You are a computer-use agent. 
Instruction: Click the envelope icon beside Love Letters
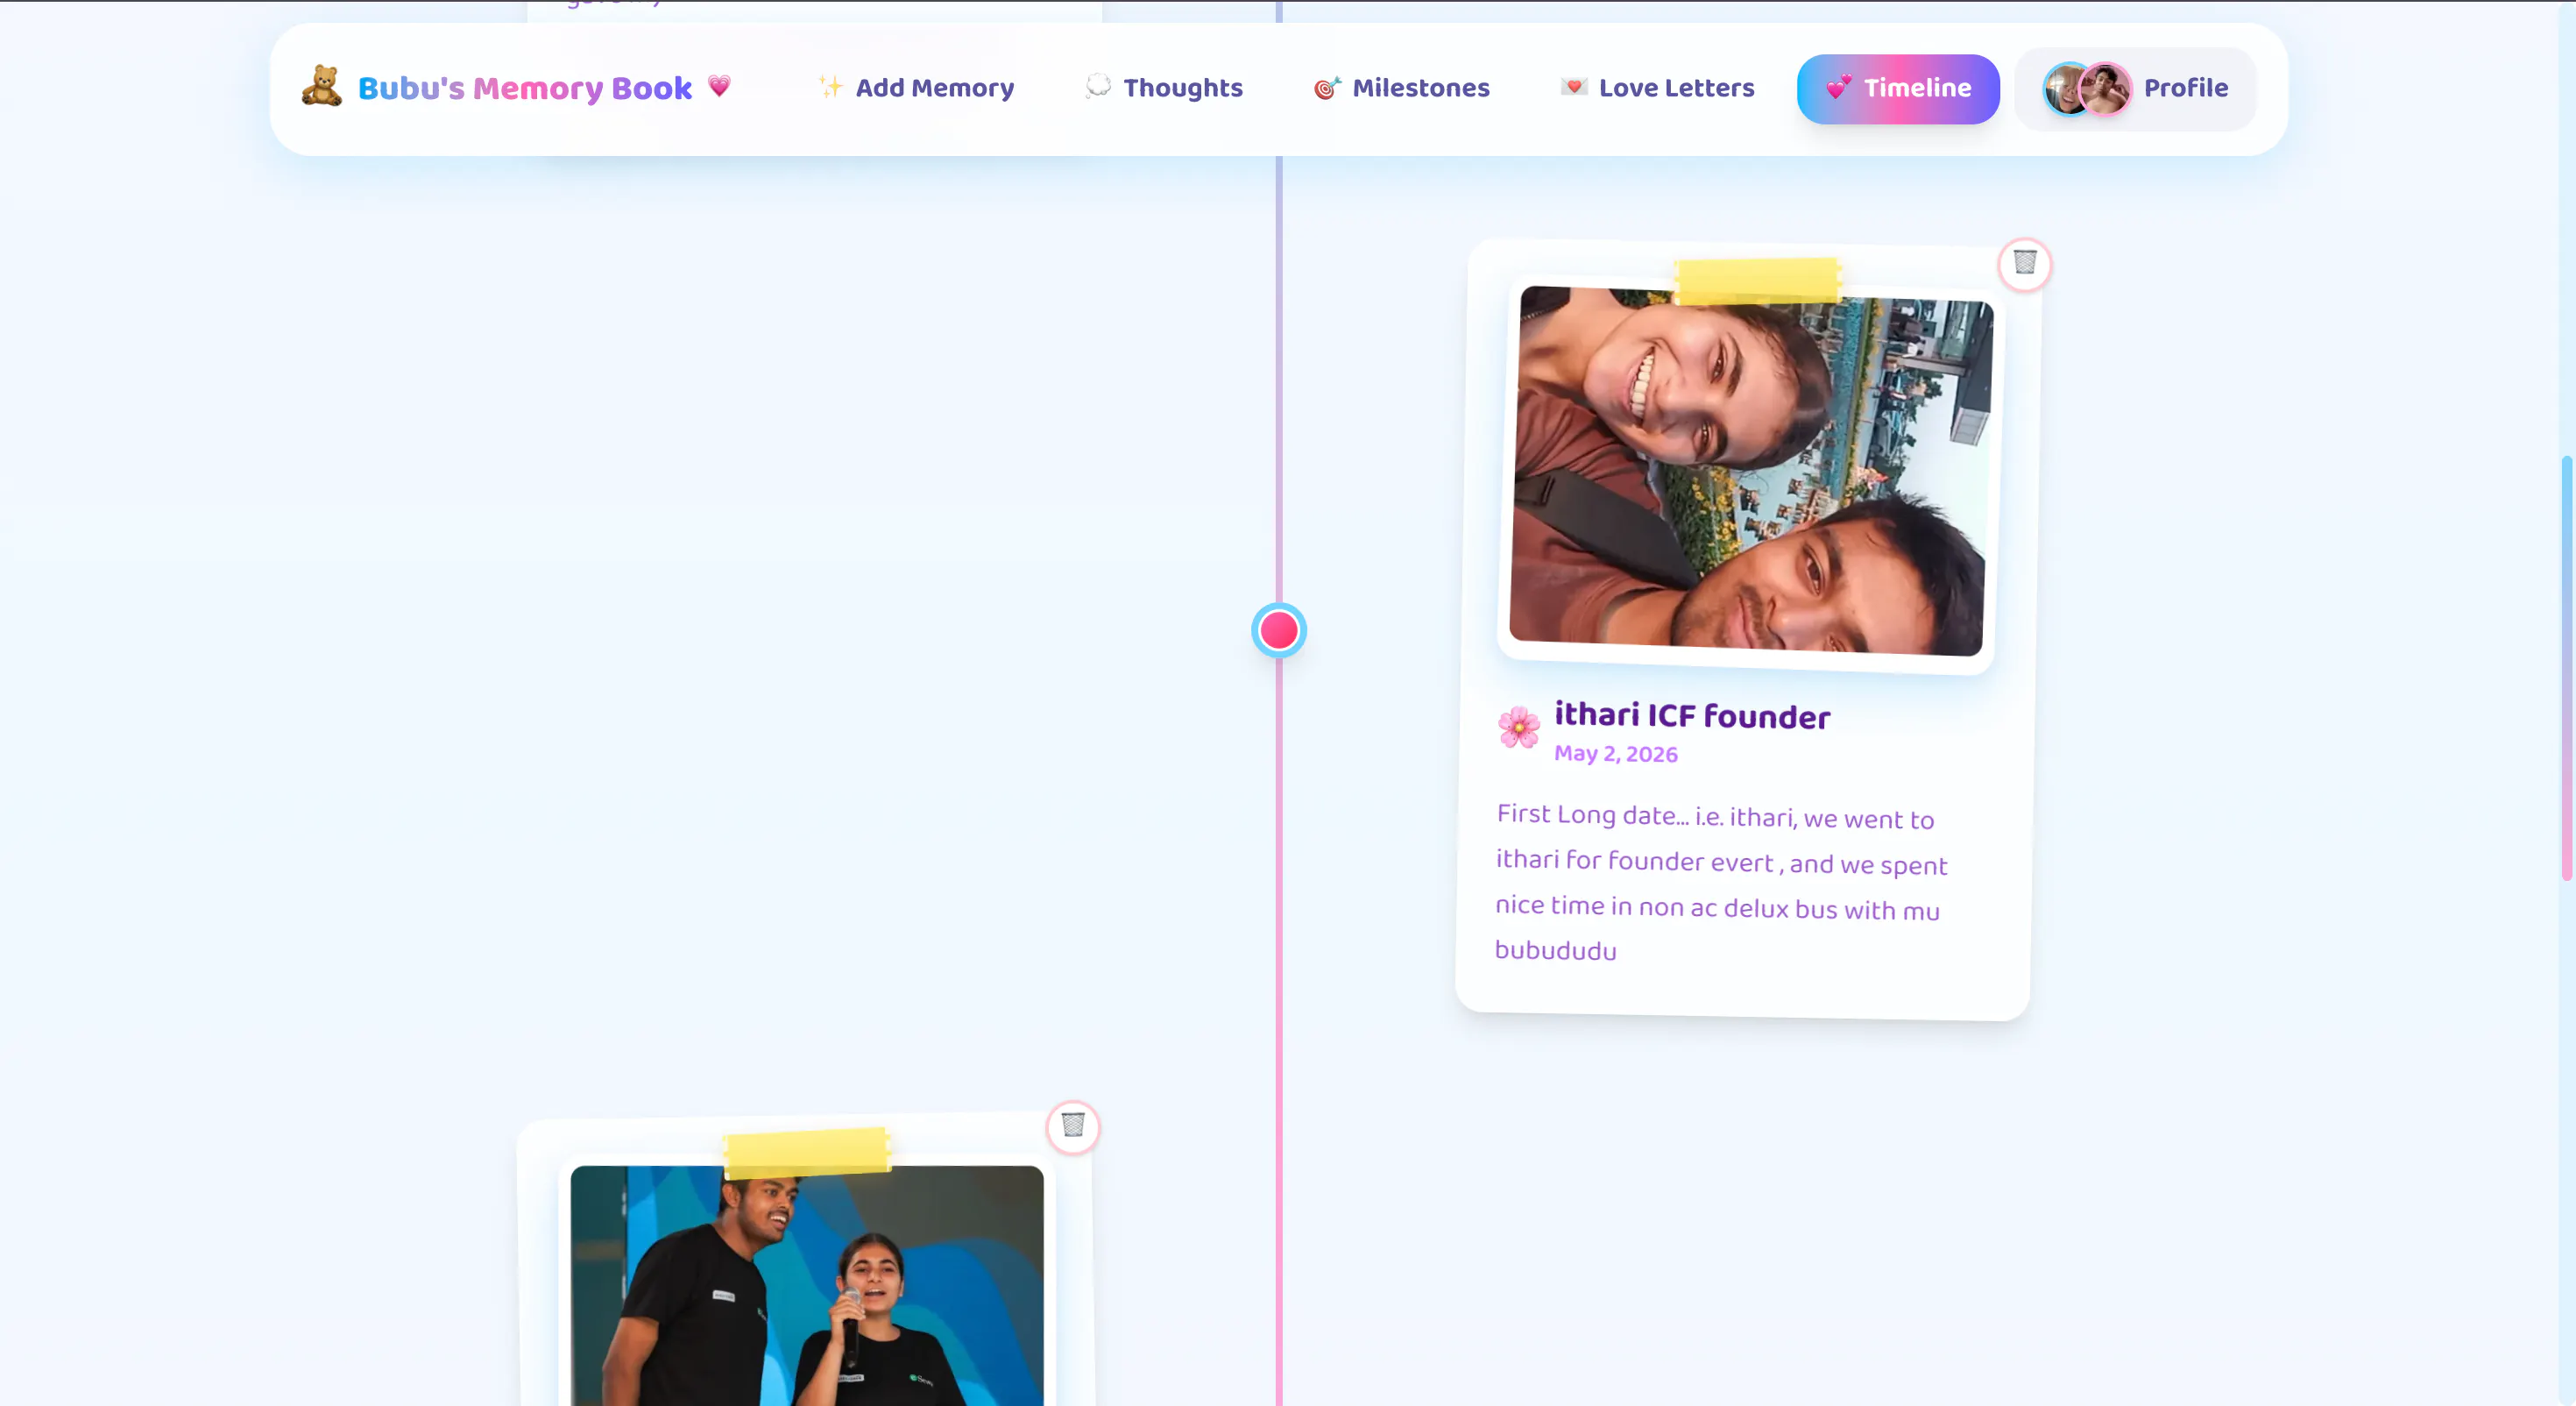tap(1574, 87)
